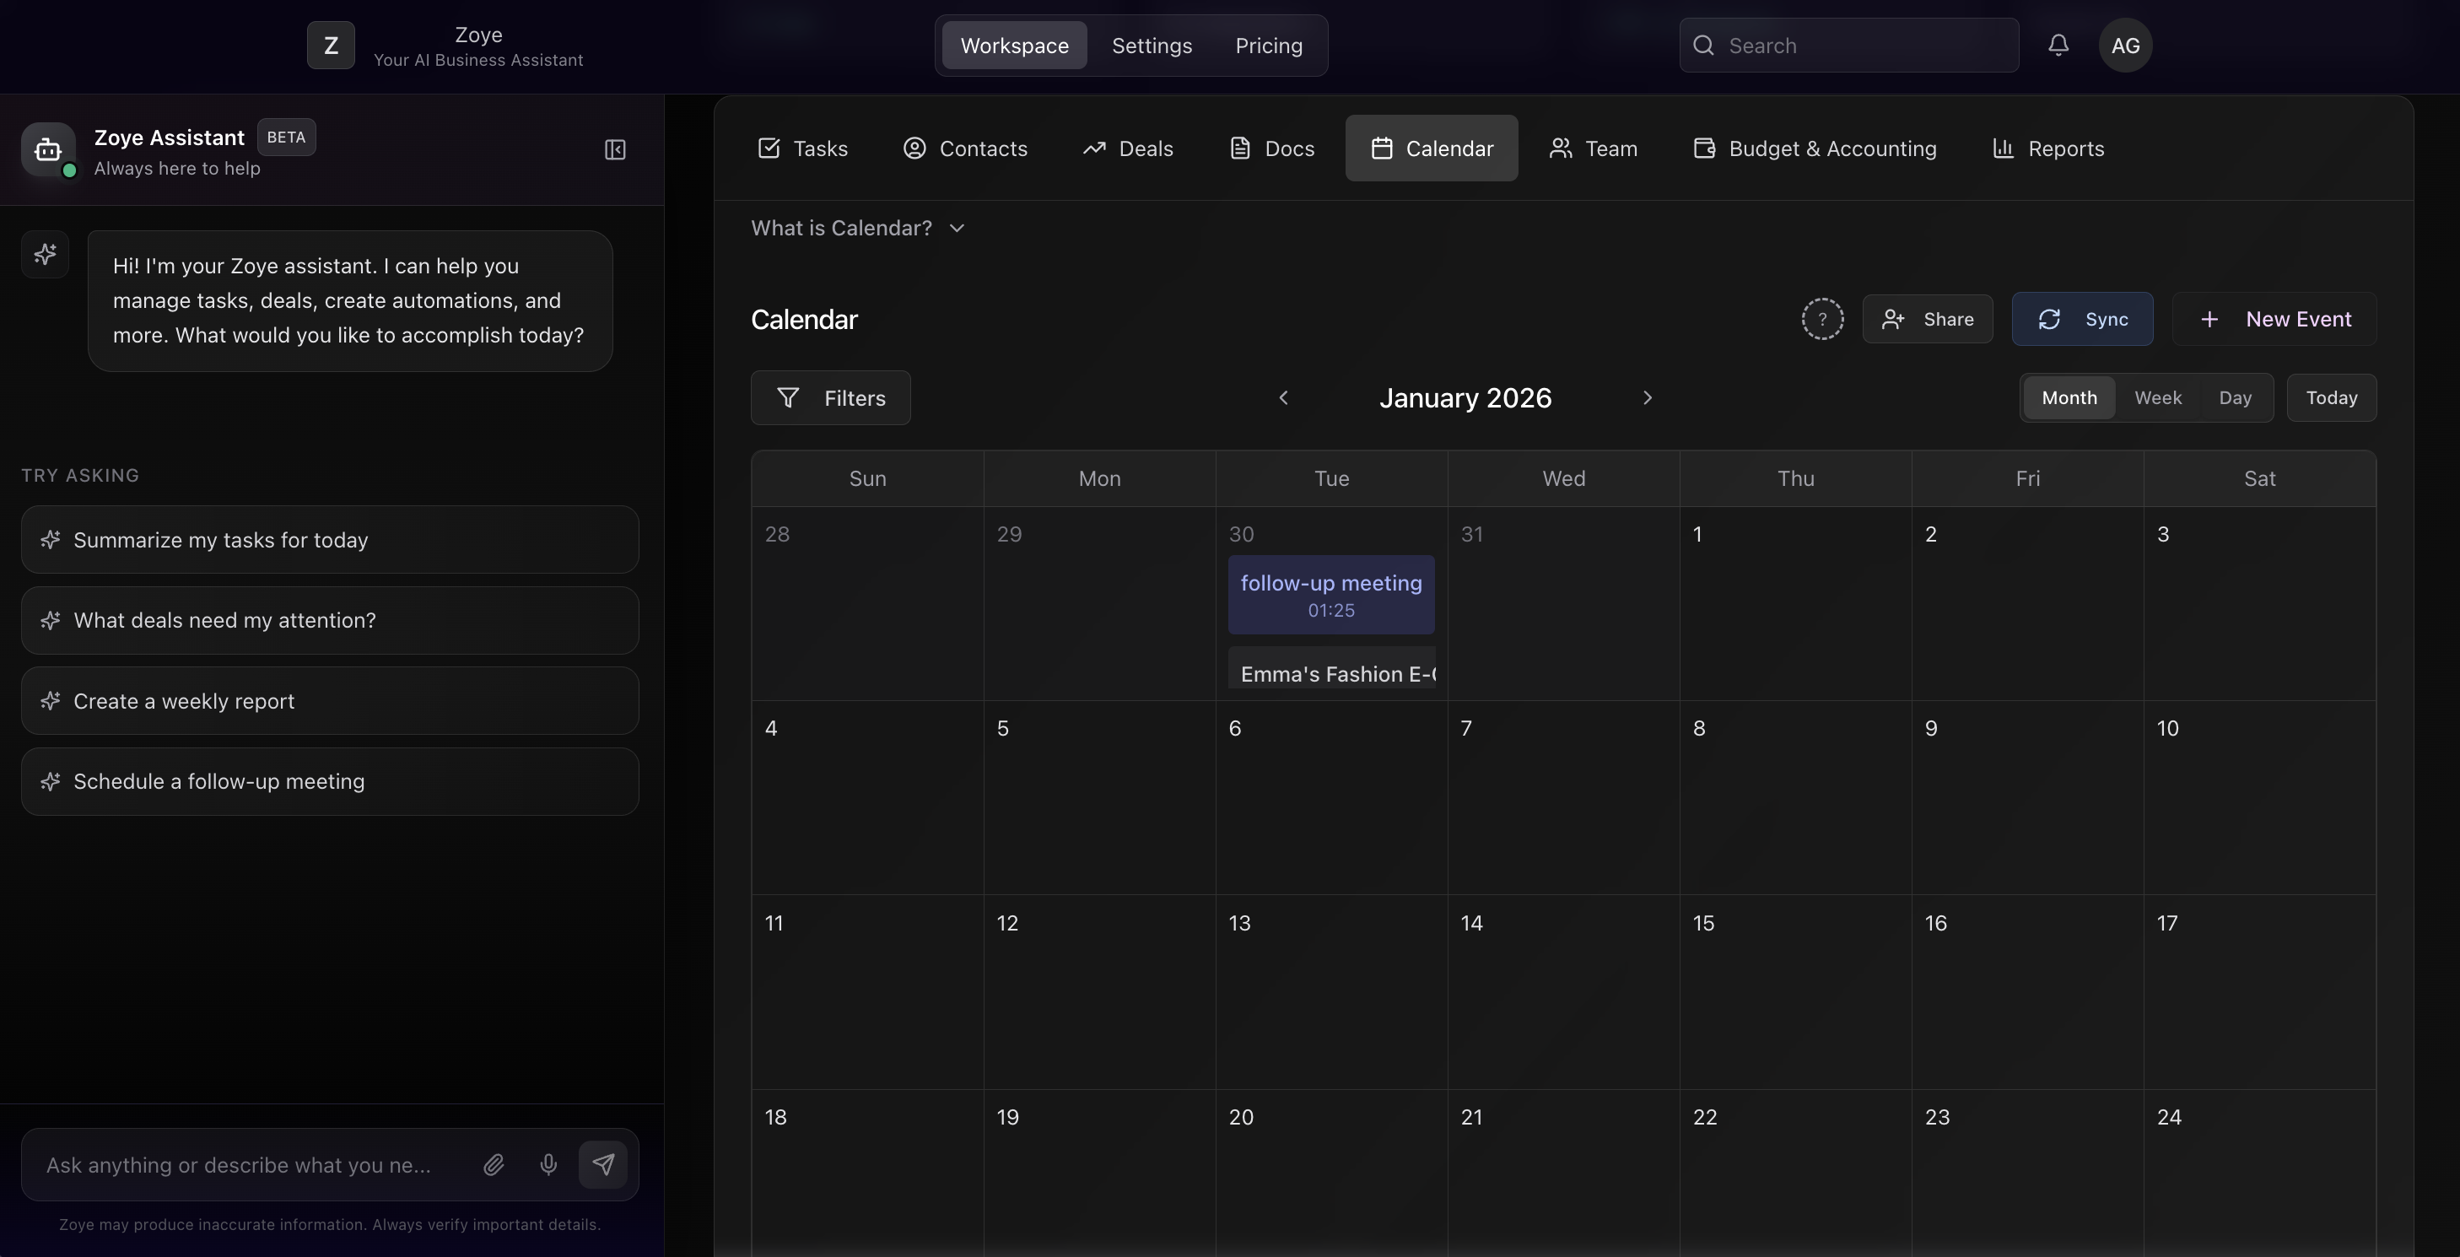
Task: Open the calendar help question mark
Action: click(1822, 319)
